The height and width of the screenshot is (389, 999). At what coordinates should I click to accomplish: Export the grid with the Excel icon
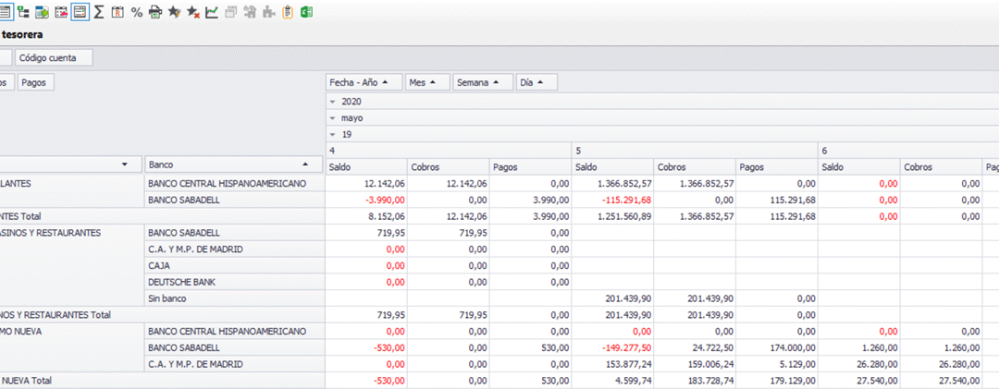click(x=306, y=12)
